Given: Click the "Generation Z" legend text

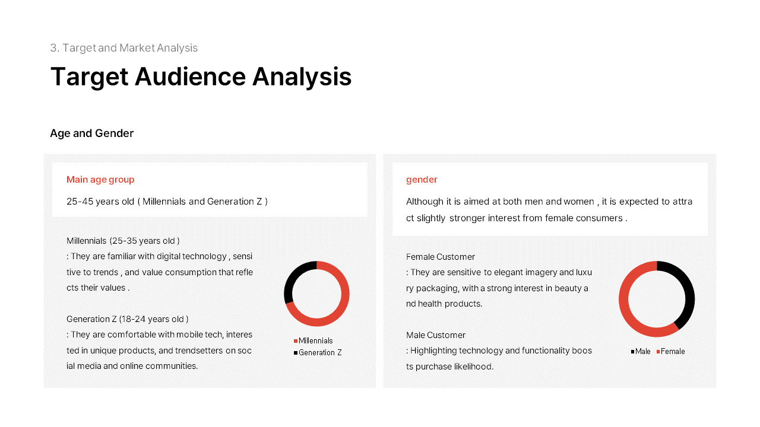Looking at the screenshot, I should click(320, 353).
